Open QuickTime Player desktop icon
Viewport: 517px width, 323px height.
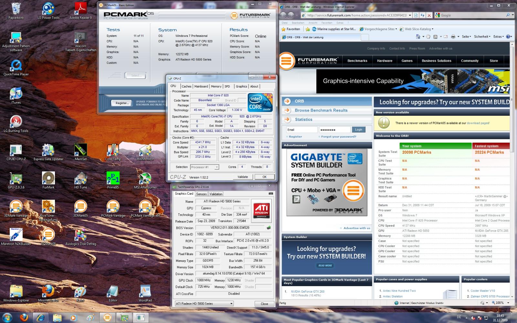point(16,68)
